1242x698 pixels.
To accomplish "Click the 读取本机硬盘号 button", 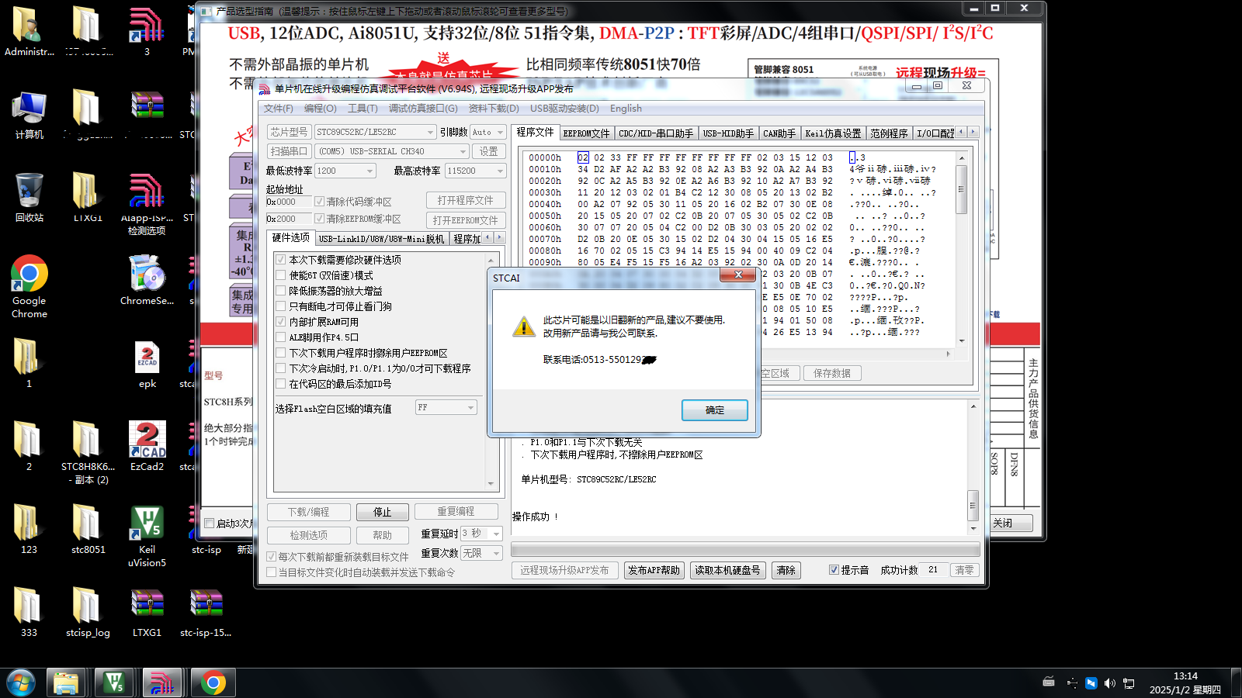I will pos(727,570).
